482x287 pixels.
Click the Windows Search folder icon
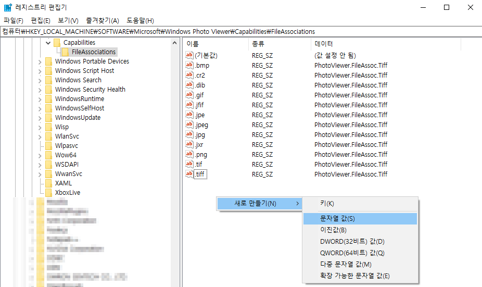pos(48,80)
